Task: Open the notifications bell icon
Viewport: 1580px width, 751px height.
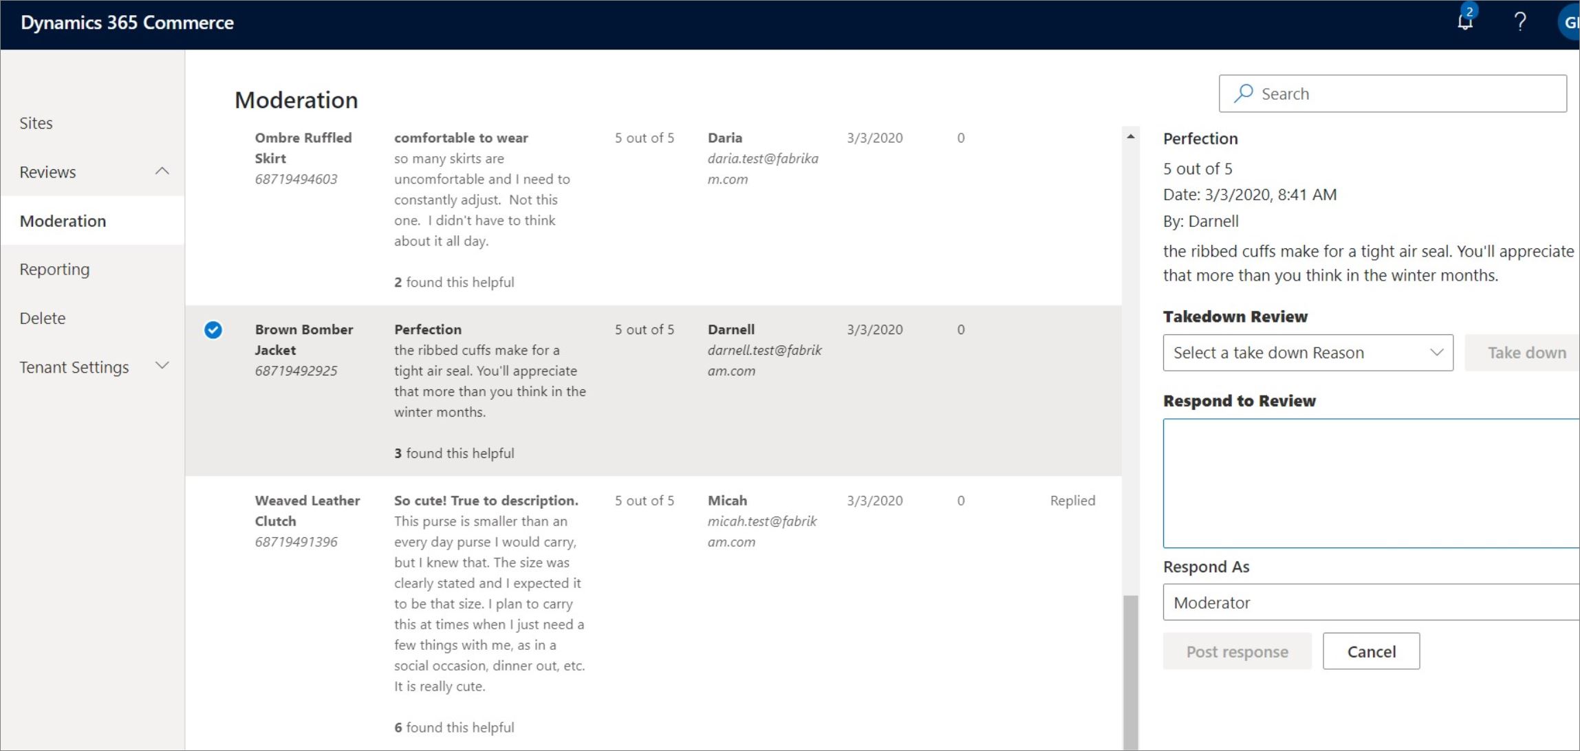Action: coord(1465,22)
